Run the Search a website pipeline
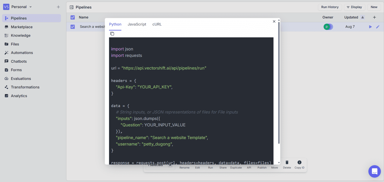This screenshot has height=182, width=384. (370, 27)
